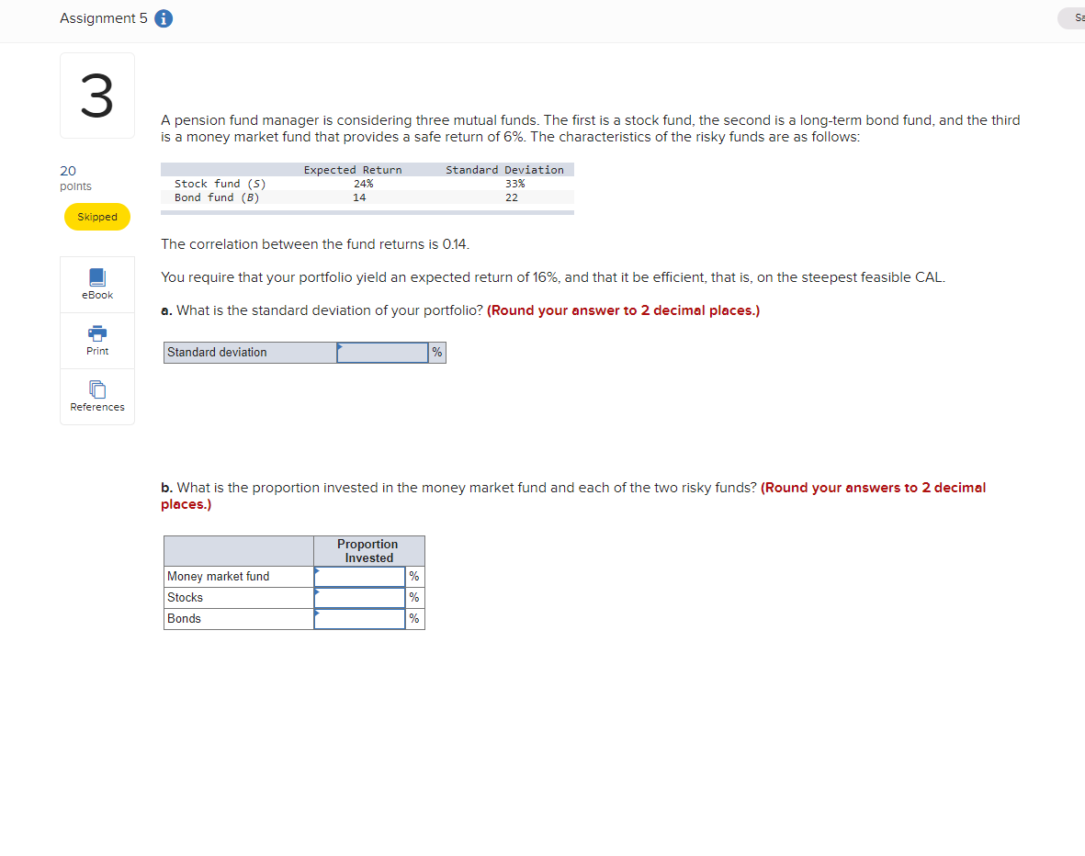This screenshot has width=1085, height=856.
Task: Click the yellow Skipped status badge
Action: tap(97, 217)
